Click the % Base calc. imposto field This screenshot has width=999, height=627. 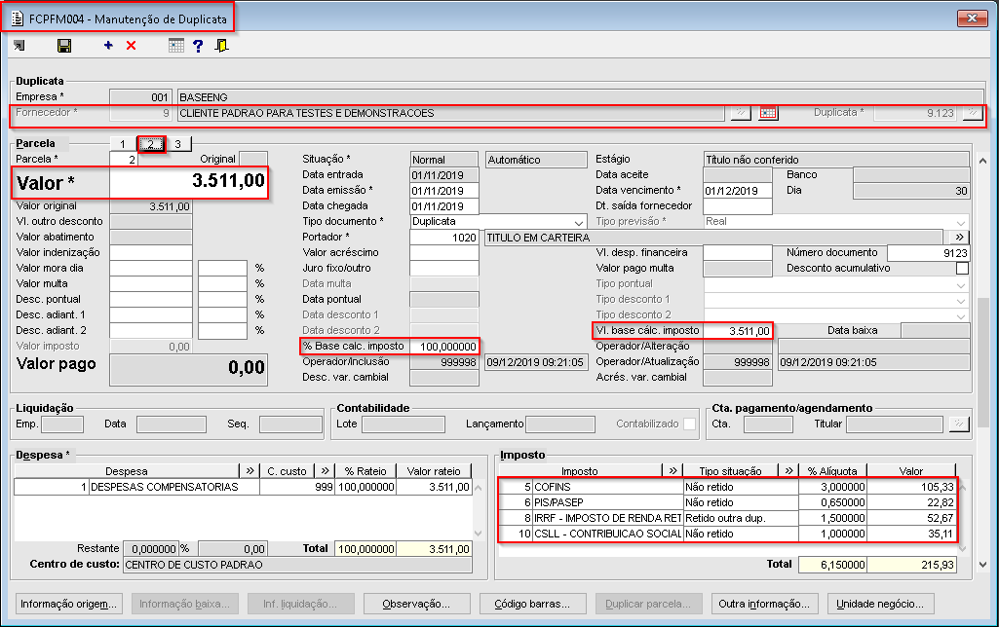point(444,347)
